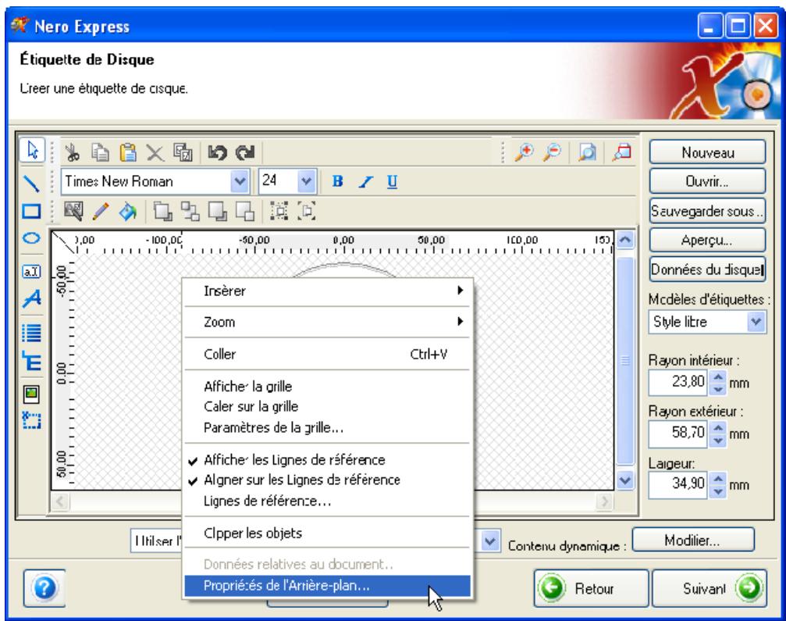Bring object to front
The height and width of the screenshot is (621, 786).
[x=162, y=211]
